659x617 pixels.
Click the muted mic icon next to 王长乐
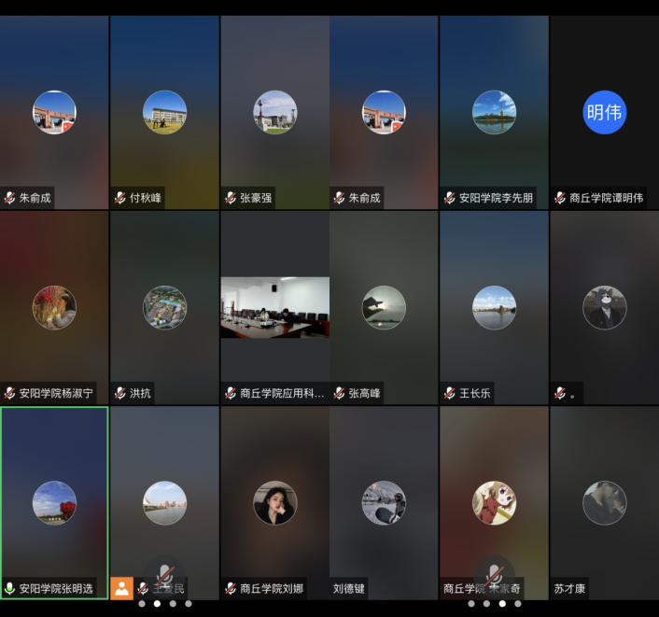point(450,393)
